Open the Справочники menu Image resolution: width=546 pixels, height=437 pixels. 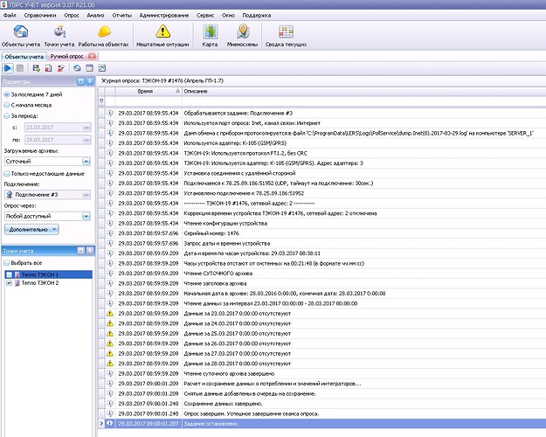coord(40,16)
